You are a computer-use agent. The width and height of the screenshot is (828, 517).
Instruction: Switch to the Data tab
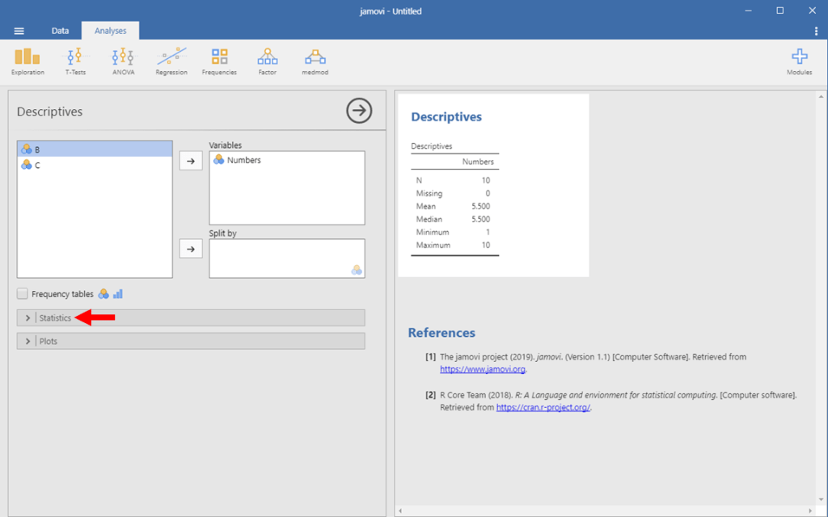click(x=60, y=30)
